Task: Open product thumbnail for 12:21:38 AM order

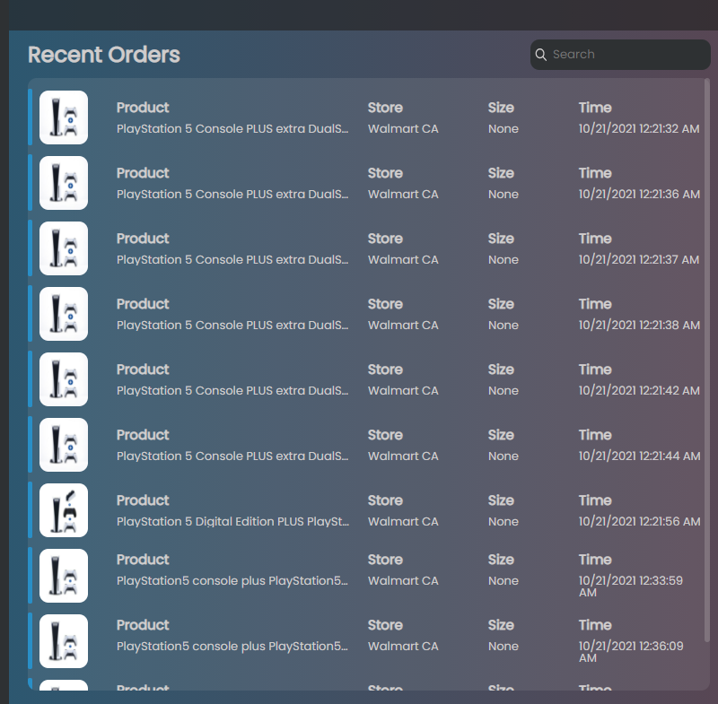Action: 64,314
